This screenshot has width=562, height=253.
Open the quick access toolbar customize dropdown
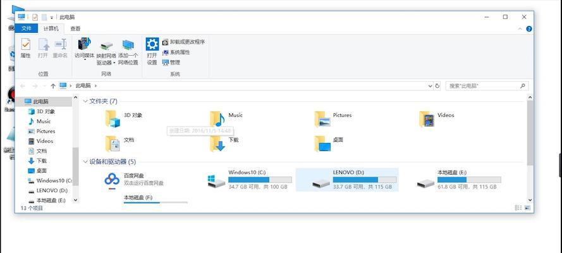52,17
